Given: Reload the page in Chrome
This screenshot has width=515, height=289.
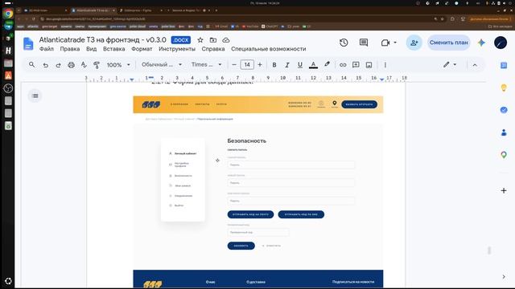Looking at the screenshot, I should pyautogui.click(x=34, y=19).
